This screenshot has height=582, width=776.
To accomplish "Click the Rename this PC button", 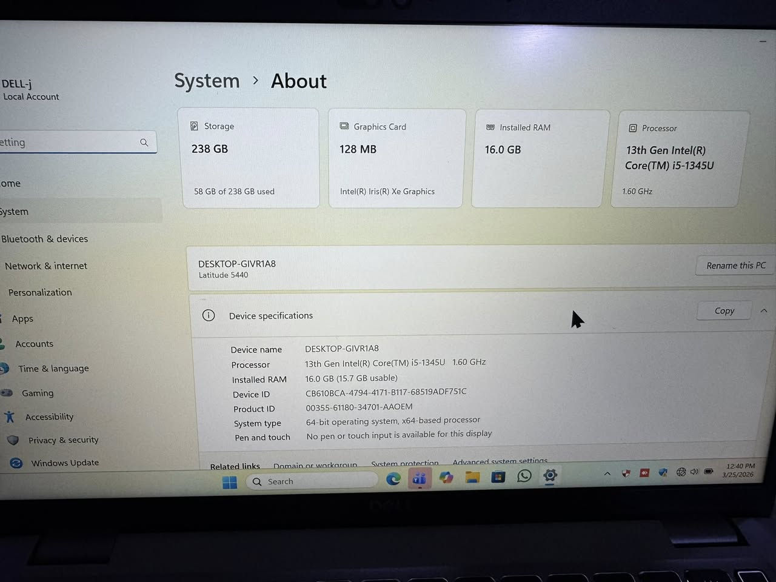I will pyautogui.click(x=735, y=266).
